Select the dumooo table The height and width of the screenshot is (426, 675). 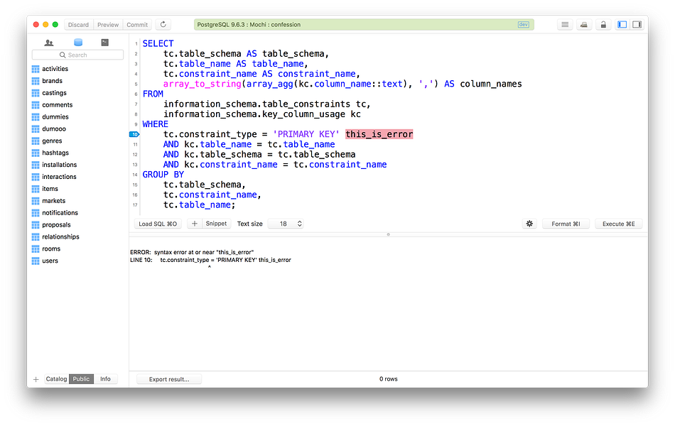54,129
